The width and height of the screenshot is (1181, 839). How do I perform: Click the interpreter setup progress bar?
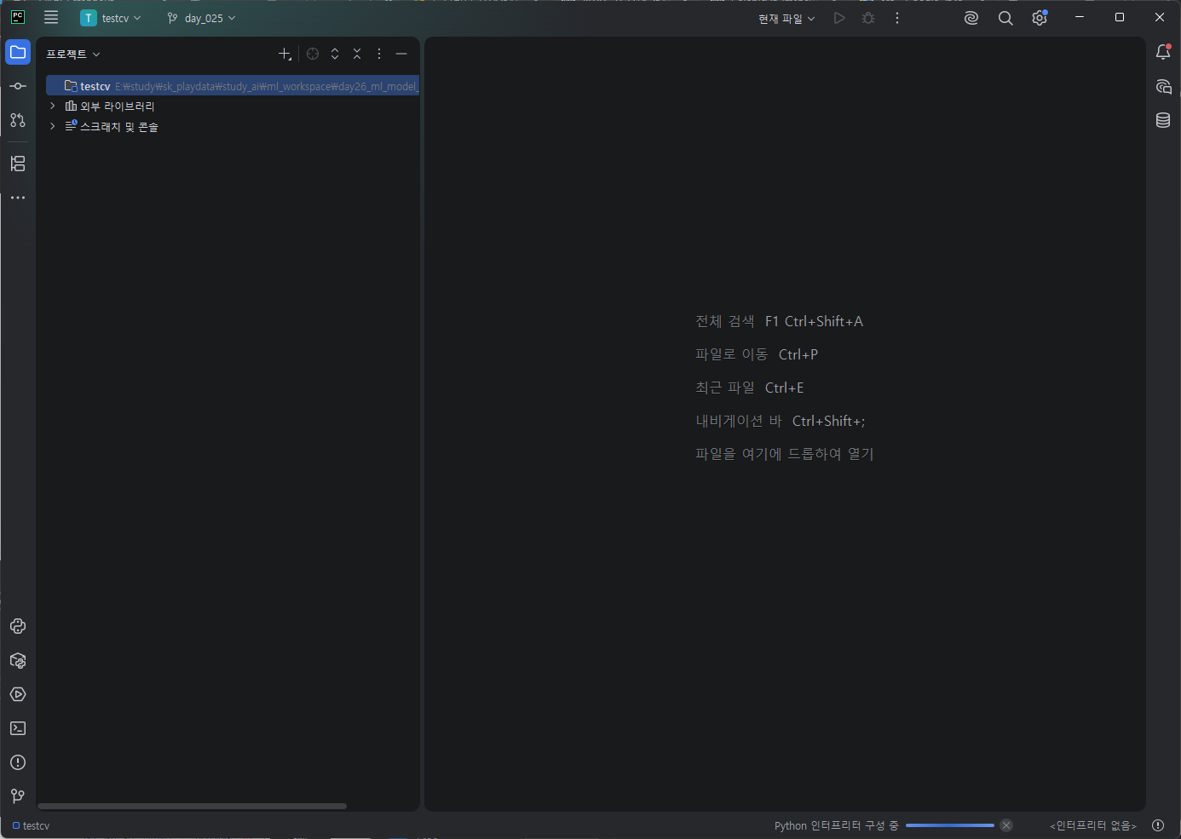click(950, 825)
